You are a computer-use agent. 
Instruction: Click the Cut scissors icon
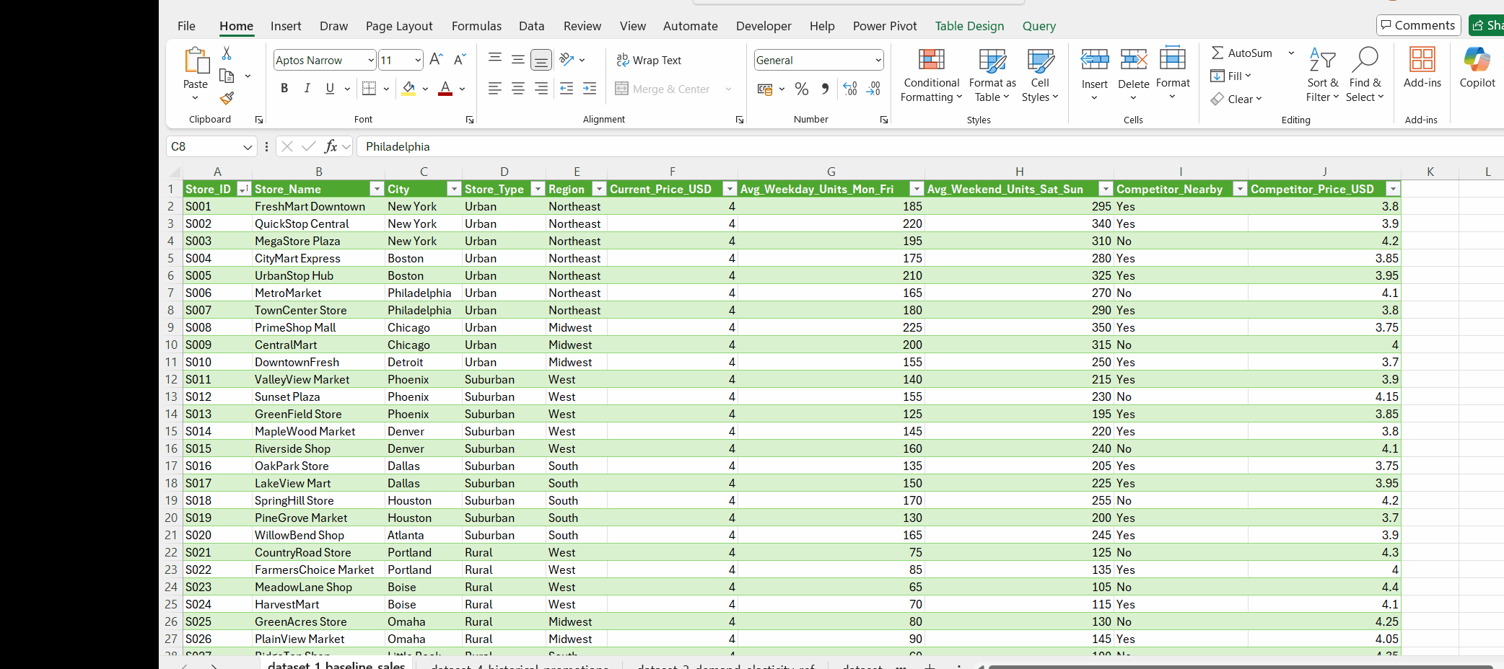click(x=227, y=53)
